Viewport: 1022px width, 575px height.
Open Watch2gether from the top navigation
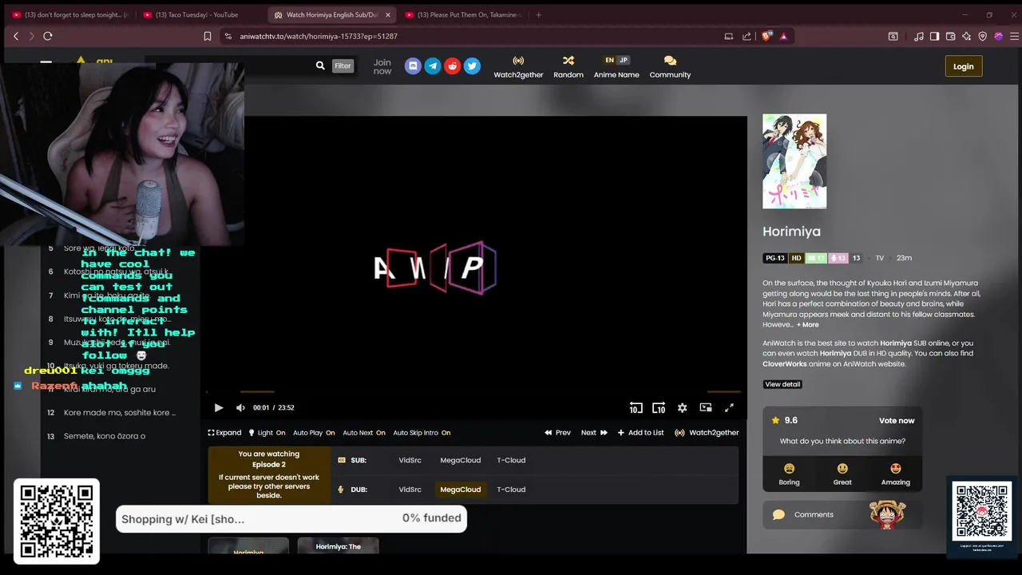(x=518, y=67)
